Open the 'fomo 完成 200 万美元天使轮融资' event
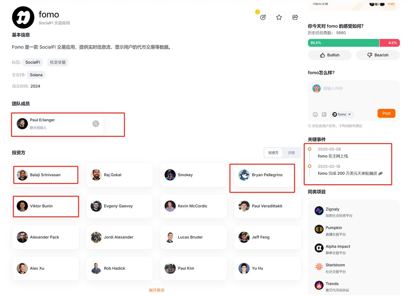 click(347, 173)
